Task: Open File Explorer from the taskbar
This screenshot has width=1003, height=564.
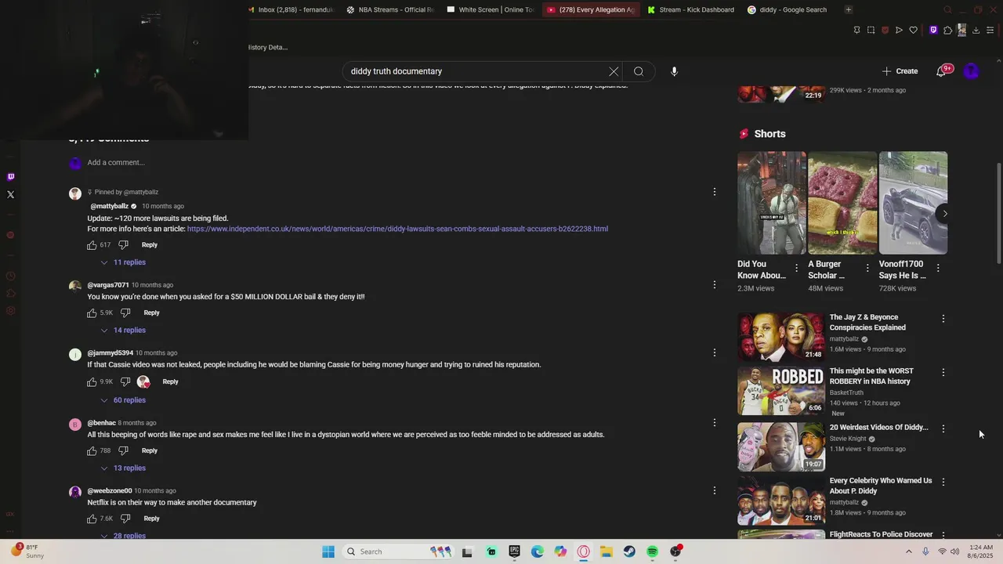Action: point(607,551)
